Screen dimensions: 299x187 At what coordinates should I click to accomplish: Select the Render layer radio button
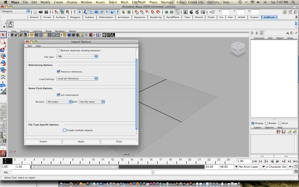click(x=266, y=123)
